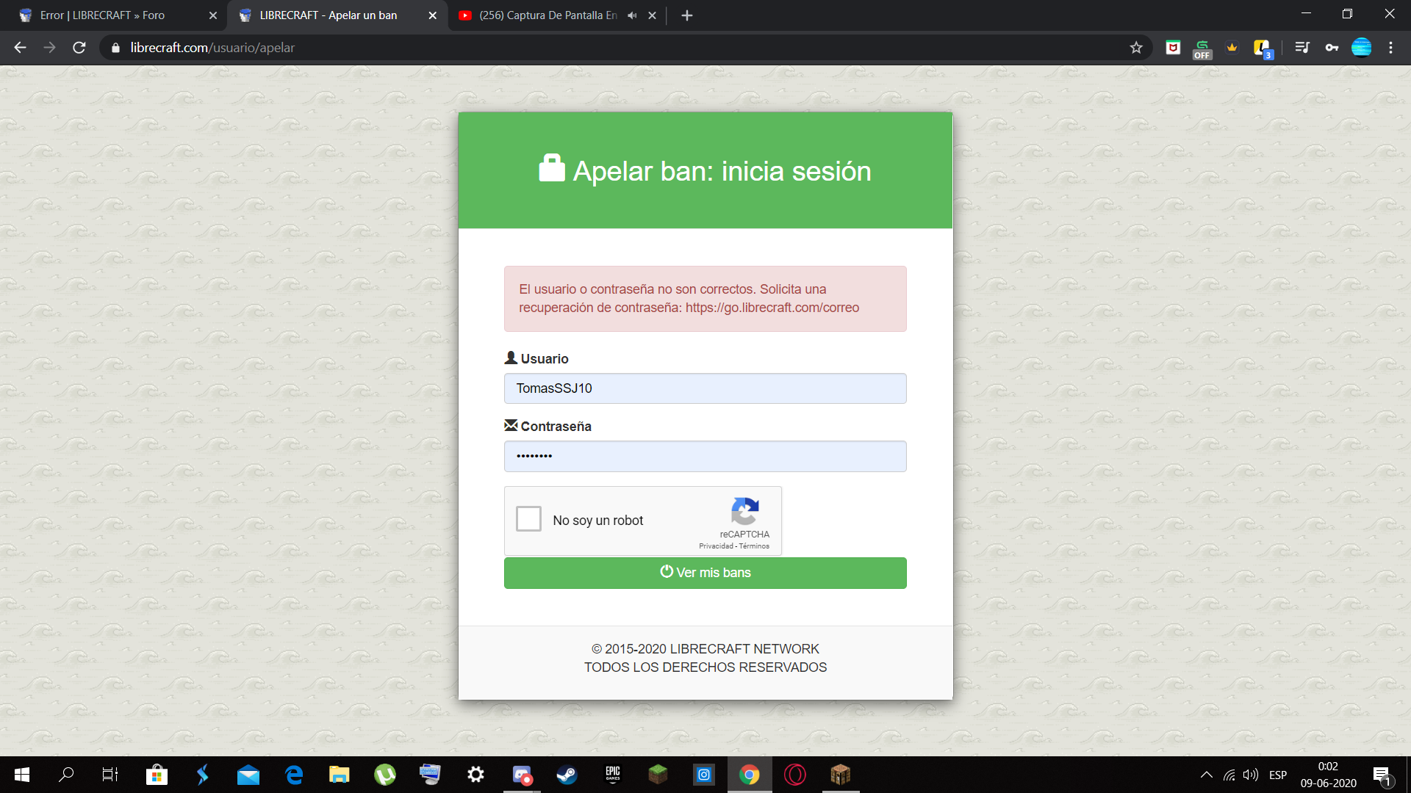Go back to previous page
Screen dimensions: 1411x793
[x=20, y=48]
